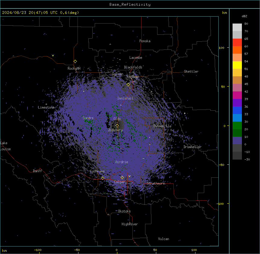Click the Calgary city label
Image resolution: width=260 pixels, height=254 pixels.
click(120, 182)
